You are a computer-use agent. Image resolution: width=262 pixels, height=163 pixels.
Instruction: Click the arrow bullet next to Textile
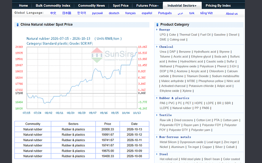pyautogui.click(x=157, y=115)
